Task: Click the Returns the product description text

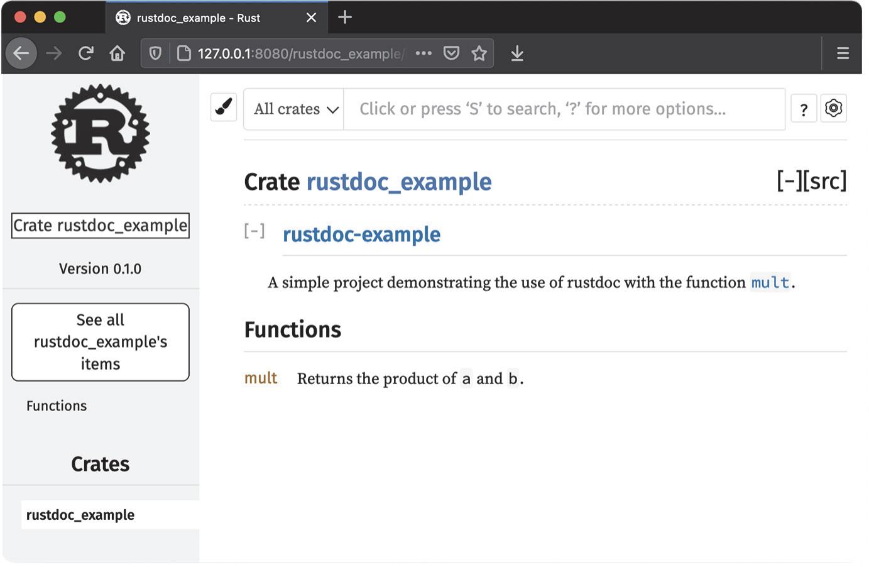Action: coord(410,378)
